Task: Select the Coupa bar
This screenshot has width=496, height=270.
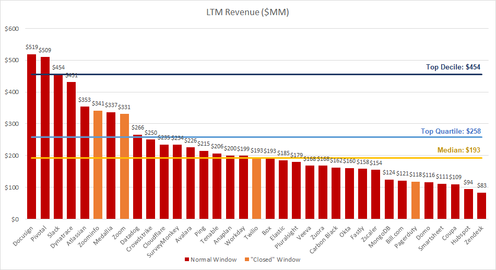Action: [455, 202]
